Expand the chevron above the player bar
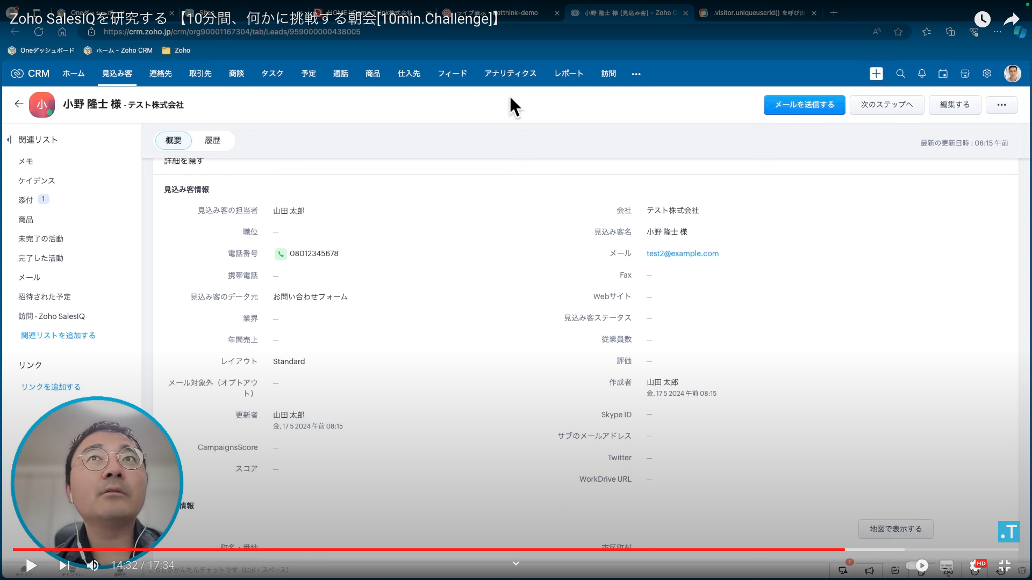 [x=516, y=563]
